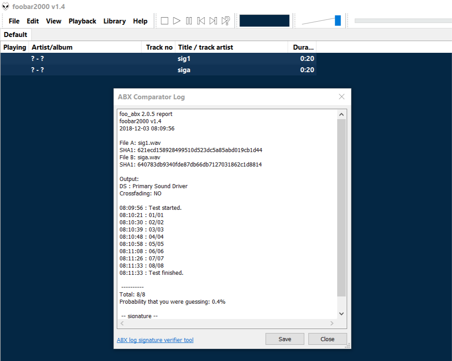The width and height of the screenshot is (452, 361).
Task: Click the random playback icon
Action: click(225, 21)
